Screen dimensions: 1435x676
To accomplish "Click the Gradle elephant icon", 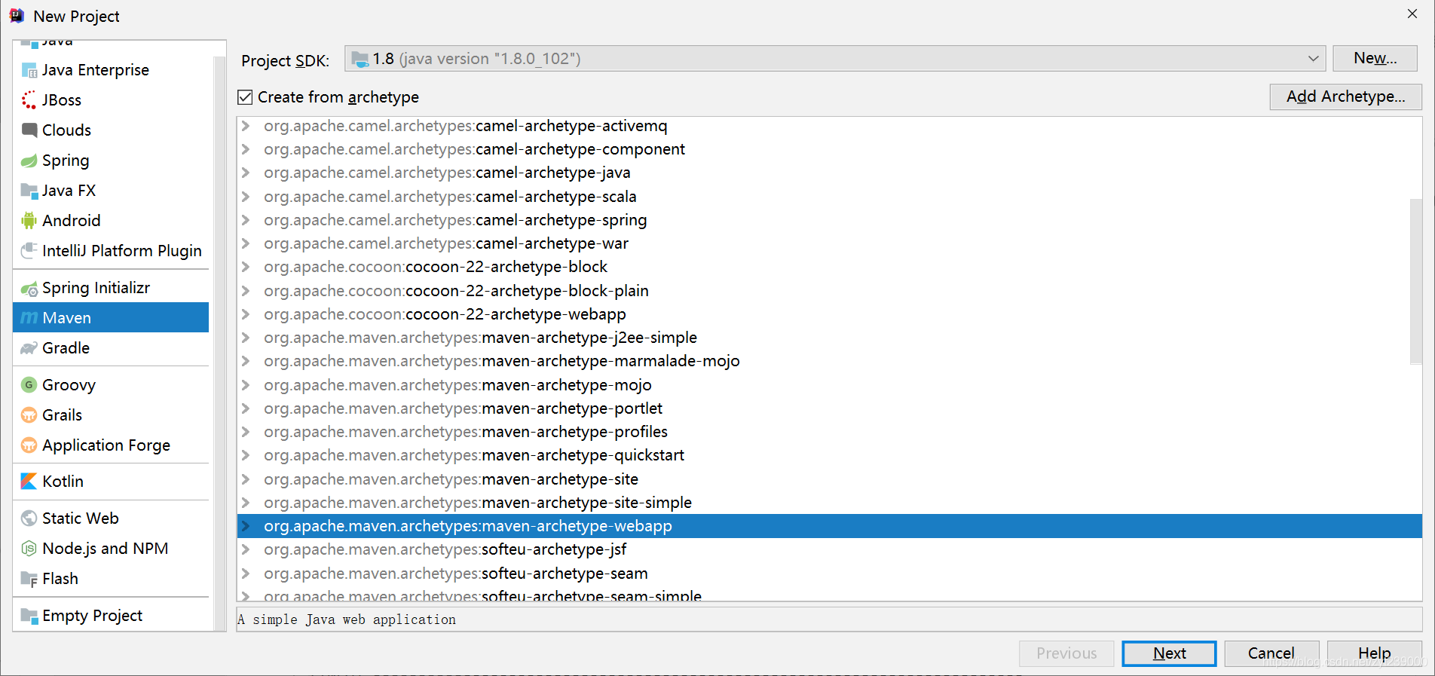I will point(29,348).
